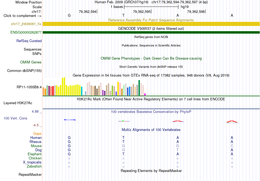Click the reference base G in complement row
The width and height of the screenshot is (260, 181).
[69, 15]
